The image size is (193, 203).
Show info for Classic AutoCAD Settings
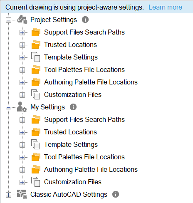116,194
